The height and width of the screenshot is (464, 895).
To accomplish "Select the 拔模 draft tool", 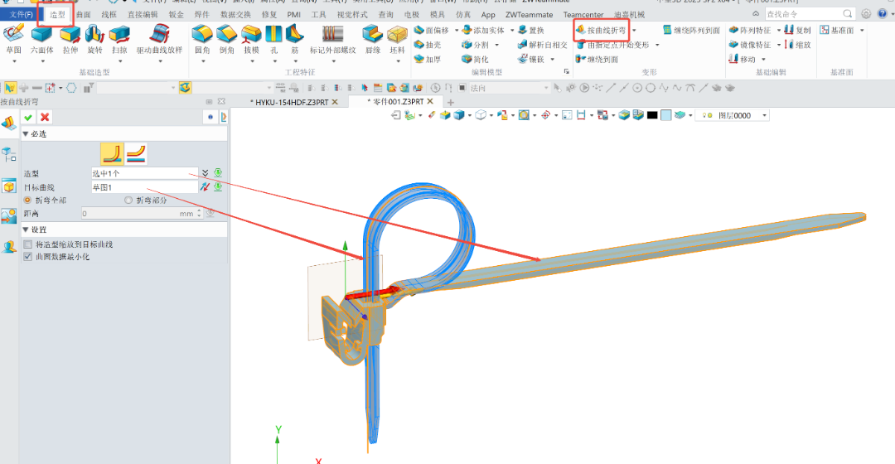I will [x=251, y=39].
